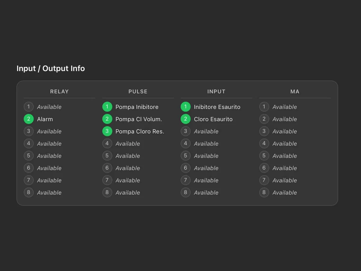The height and width of the screenshot is (271, 361).
Task: Click the Alarm relay label
Action: tap(45, 119)
